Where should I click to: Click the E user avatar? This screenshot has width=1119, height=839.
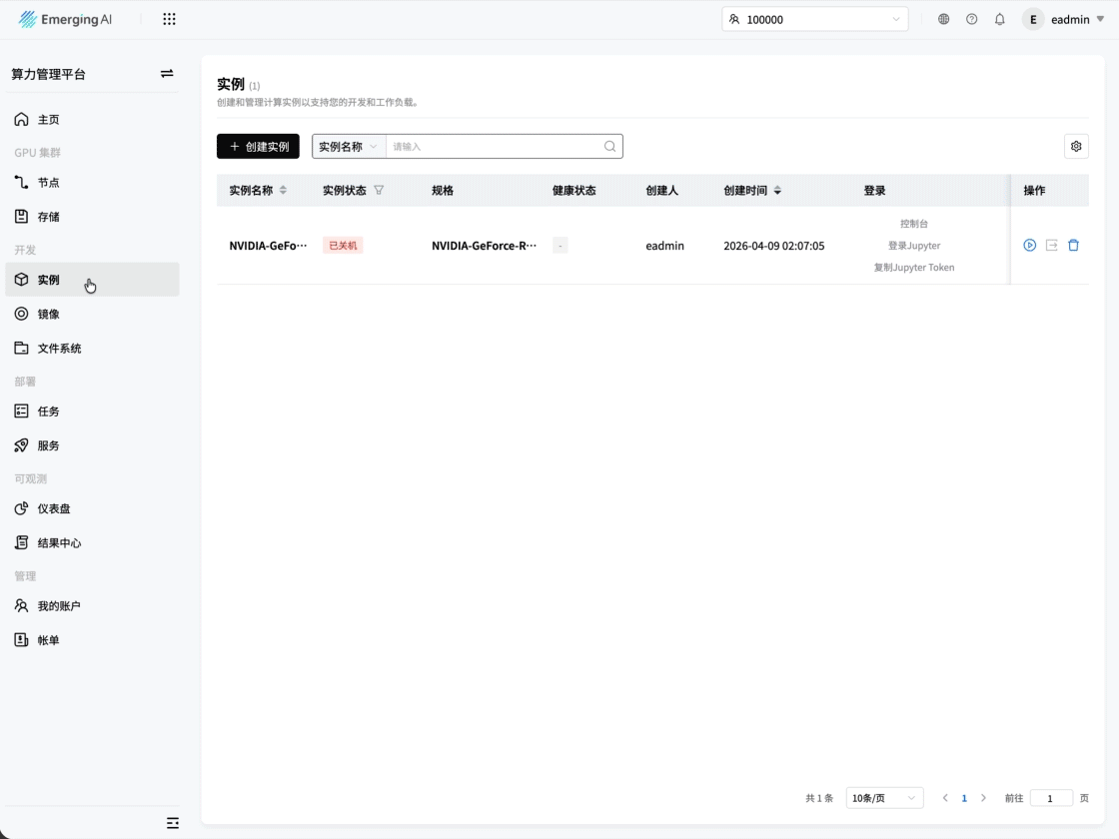click(x=1033, y=19)
